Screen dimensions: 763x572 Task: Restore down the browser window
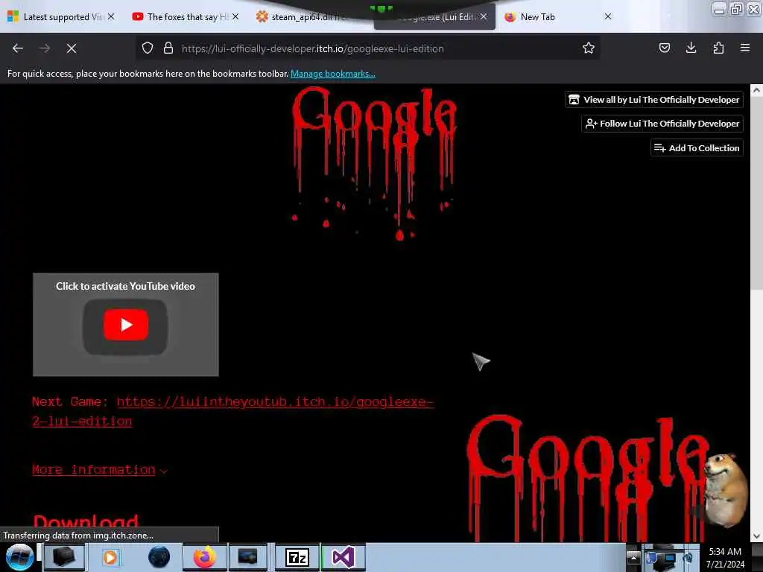point(735,9)
